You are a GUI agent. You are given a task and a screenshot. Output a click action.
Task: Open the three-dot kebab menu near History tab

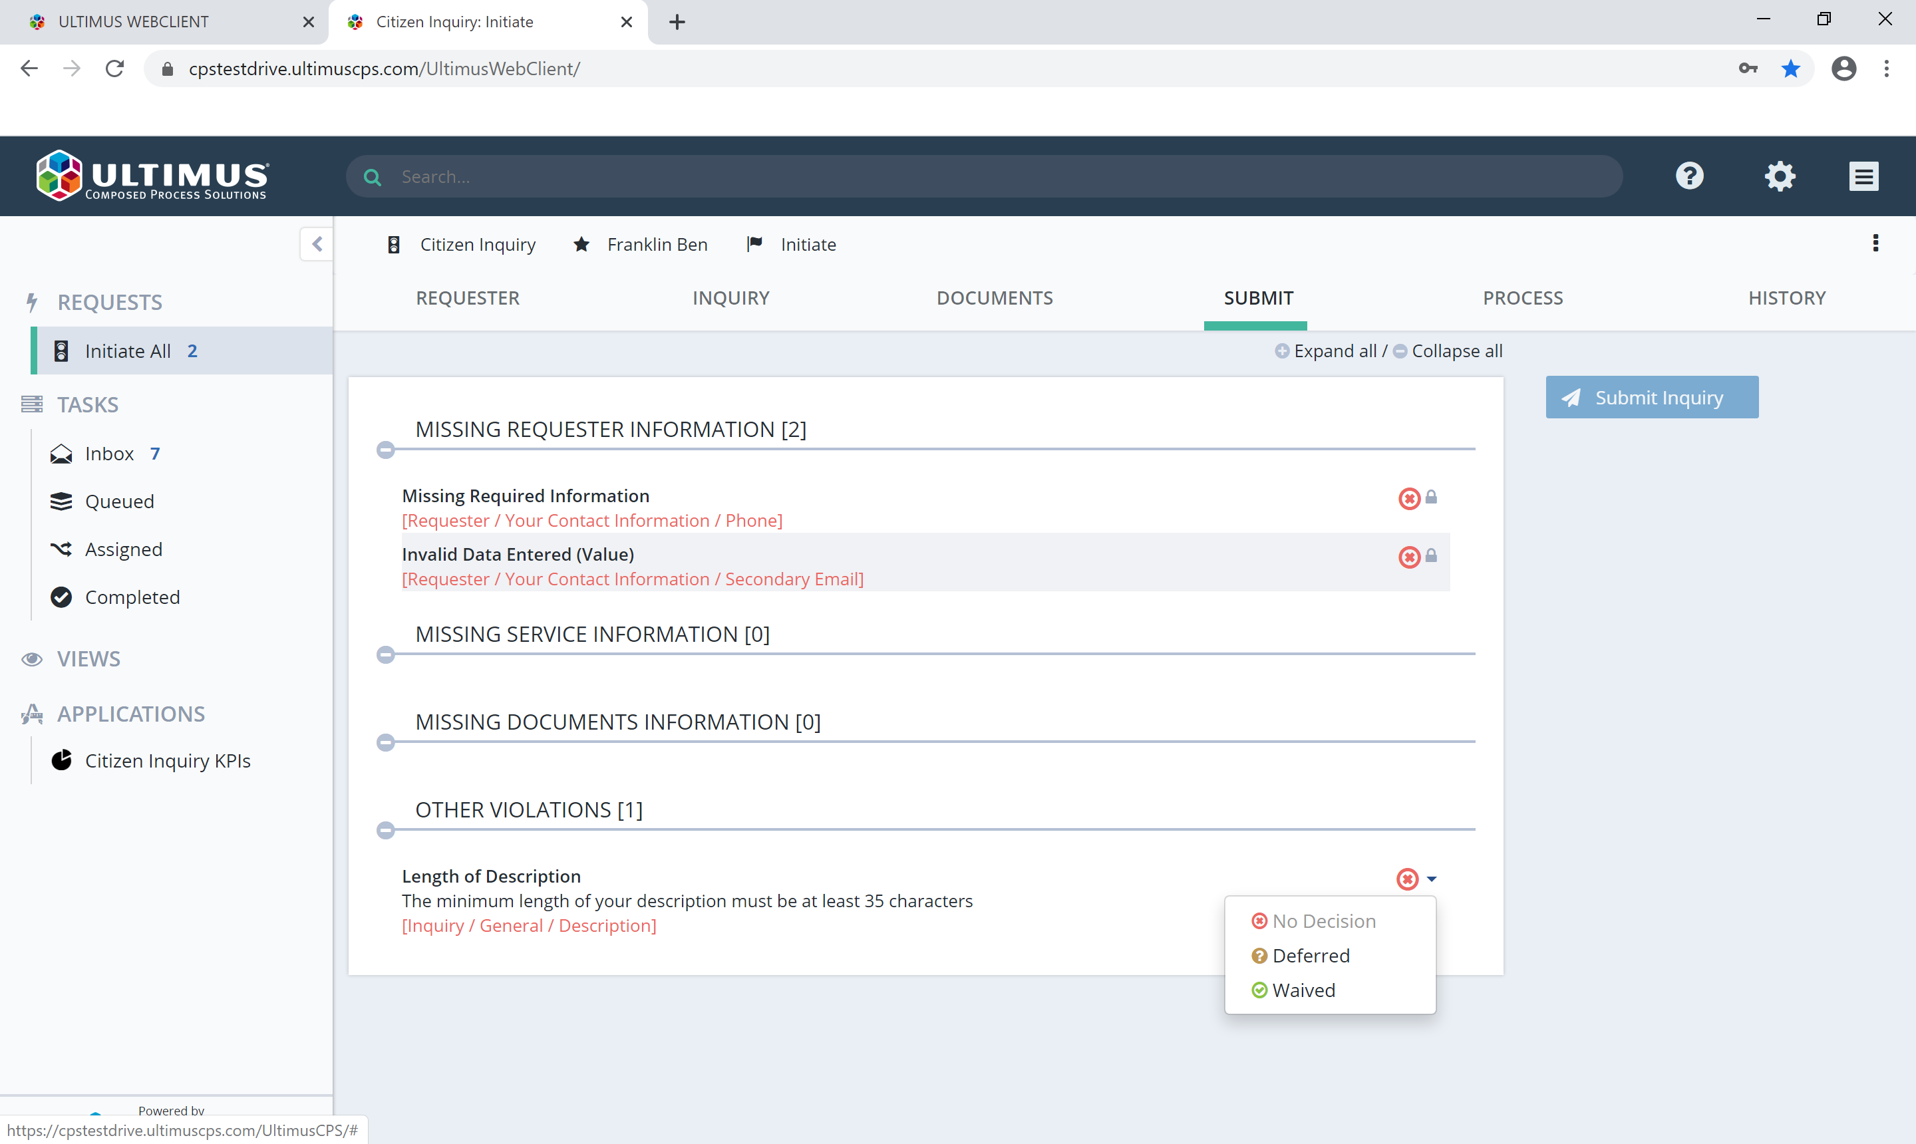point(1876,243)
